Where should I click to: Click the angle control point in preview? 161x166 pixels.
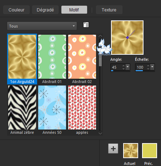click(x=127, y=38)
